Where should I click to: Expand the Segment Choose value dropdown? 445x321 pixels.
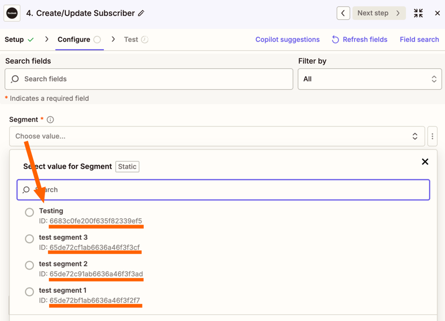[x=217, y=136]
